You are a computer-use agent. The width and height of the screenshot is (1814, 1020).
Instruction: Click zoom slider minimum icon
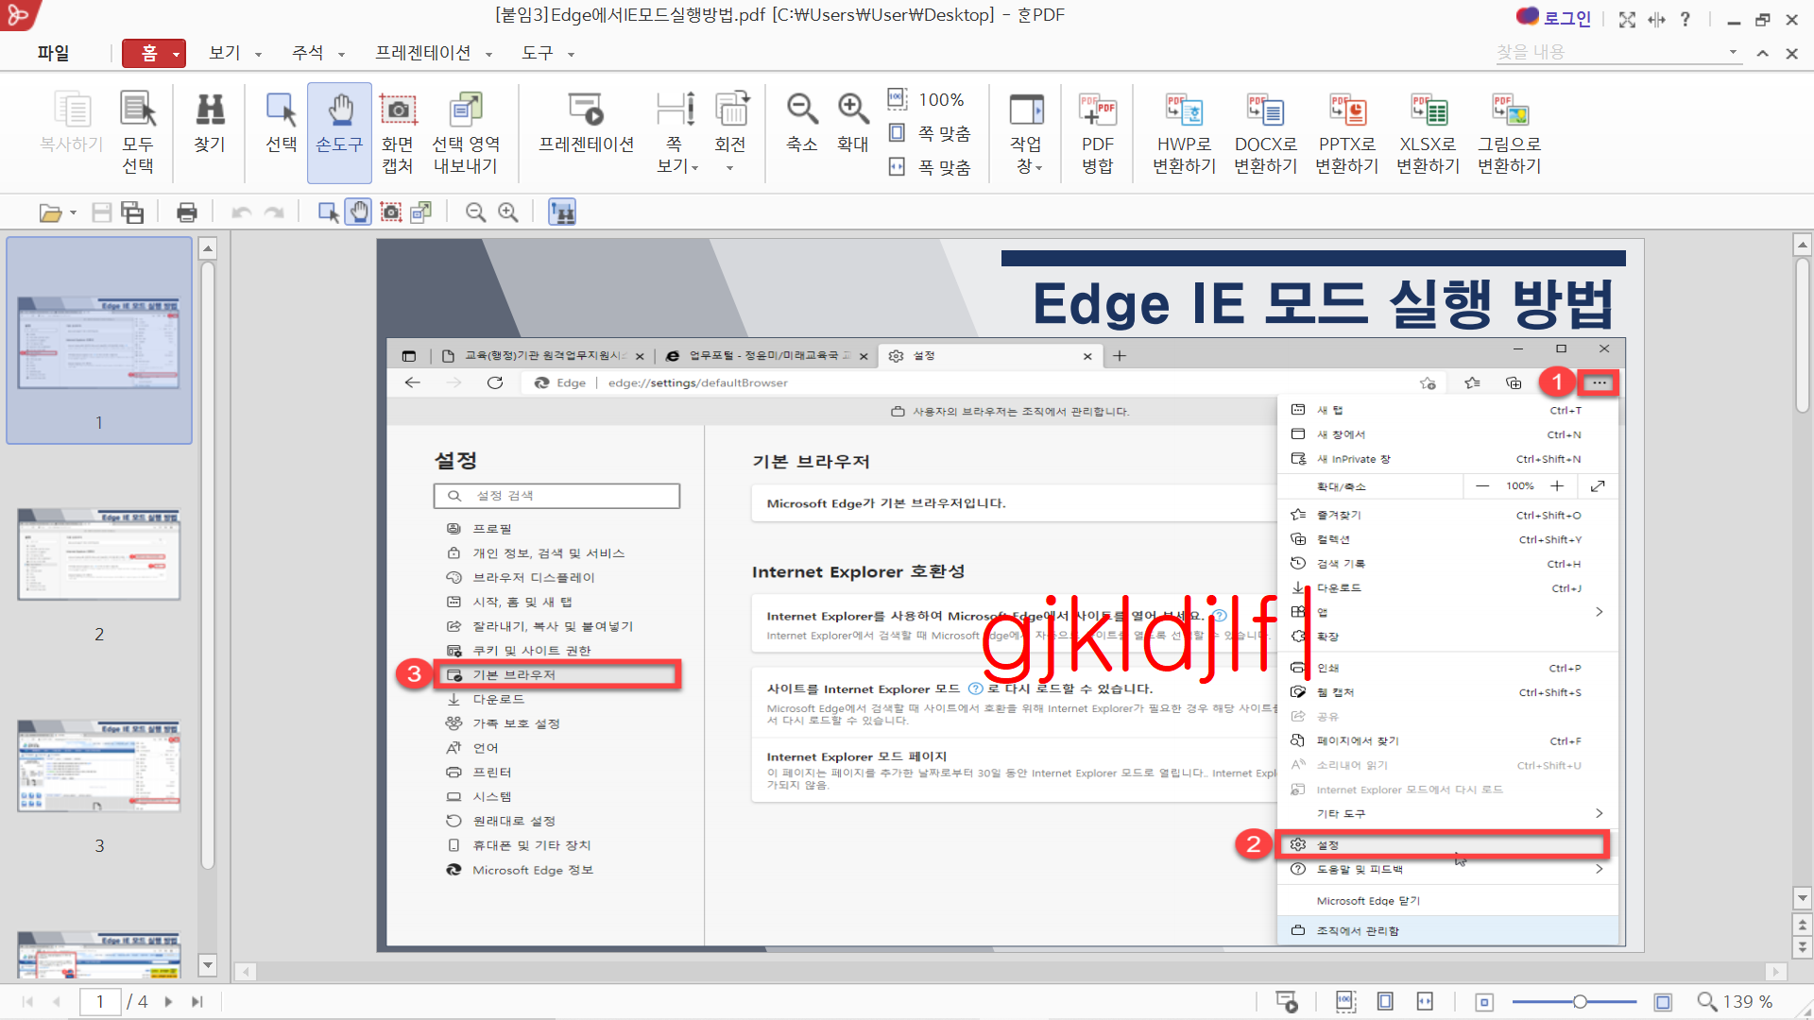[1484, 1001]
